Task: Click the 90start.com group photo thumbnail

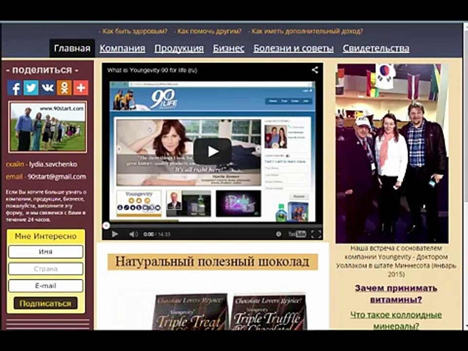Action: pos(48,127)
